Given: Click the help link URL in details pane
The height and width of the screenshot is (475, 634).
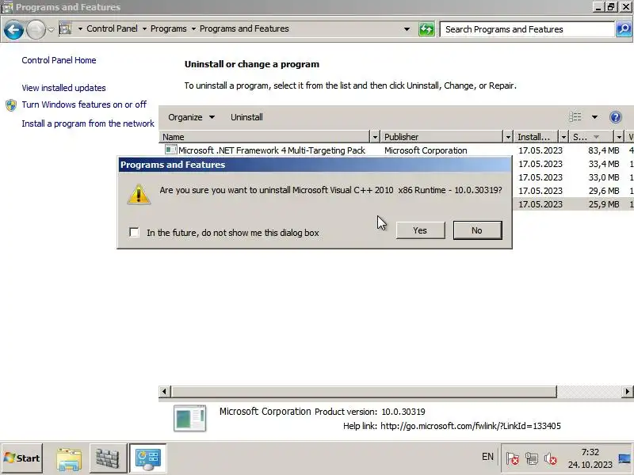Looking at the screenshot, I should pos(471,426).
